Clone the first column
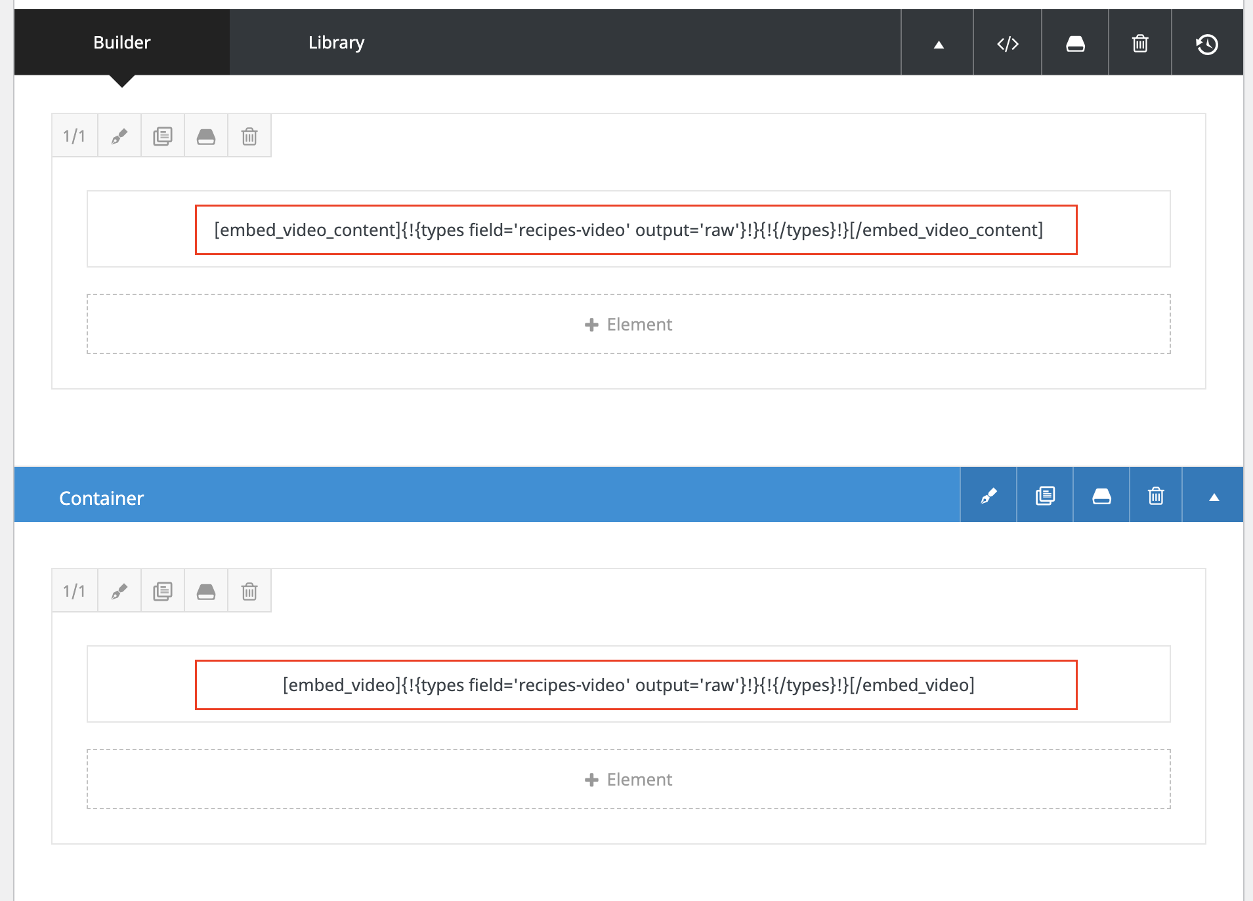The image size is (1253, 901). 163,136
